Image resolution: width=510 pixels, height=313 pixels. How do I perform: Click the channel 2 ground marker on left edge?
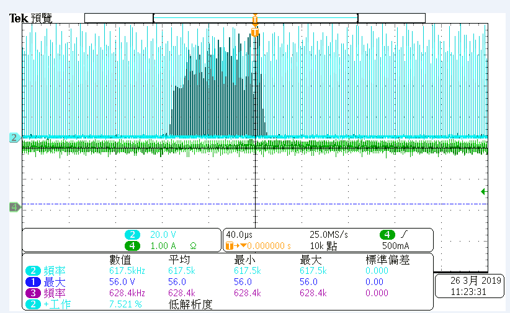coord(14,137)
